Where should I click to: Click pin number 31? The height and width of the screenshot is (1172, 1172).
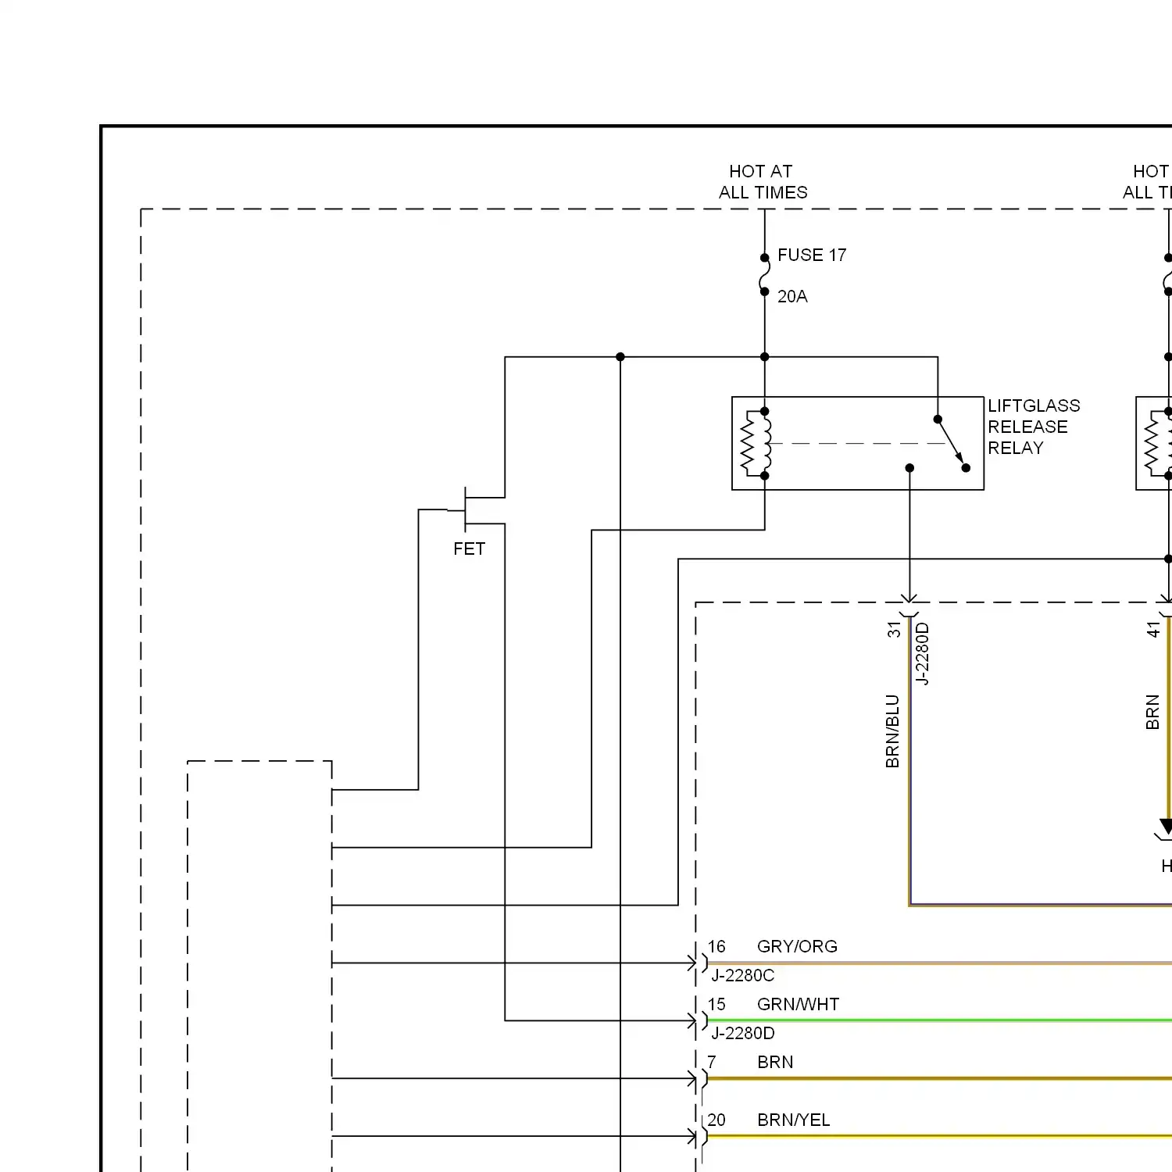point(894,630)
